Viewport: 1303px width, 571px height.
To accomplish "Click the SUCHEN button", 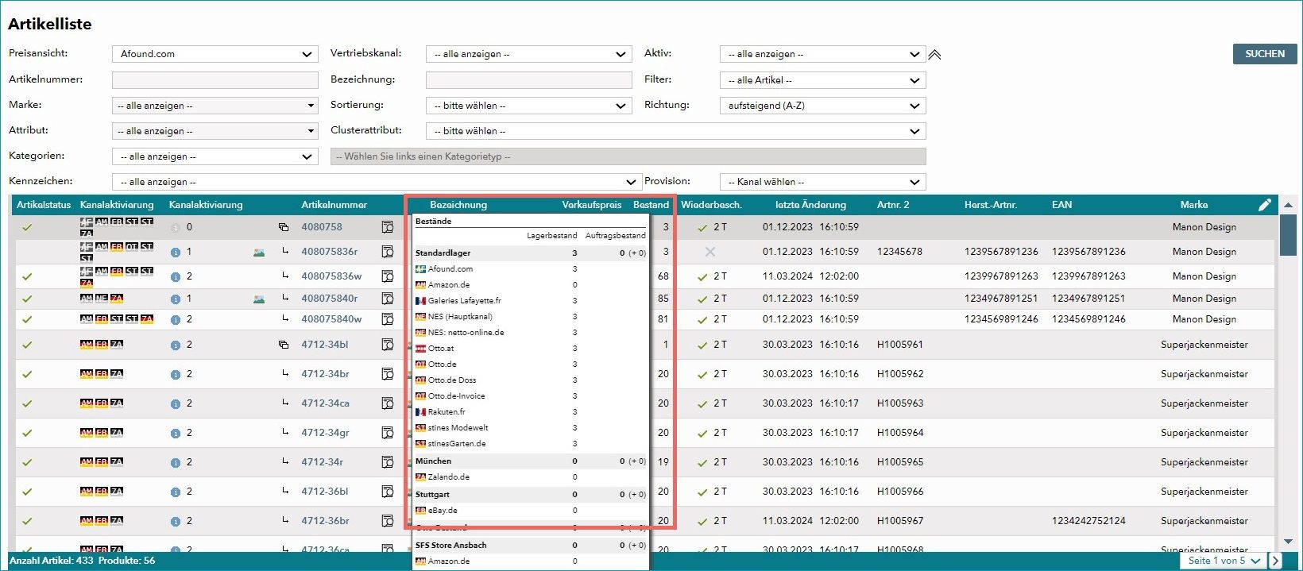I will pos(1265,54).
